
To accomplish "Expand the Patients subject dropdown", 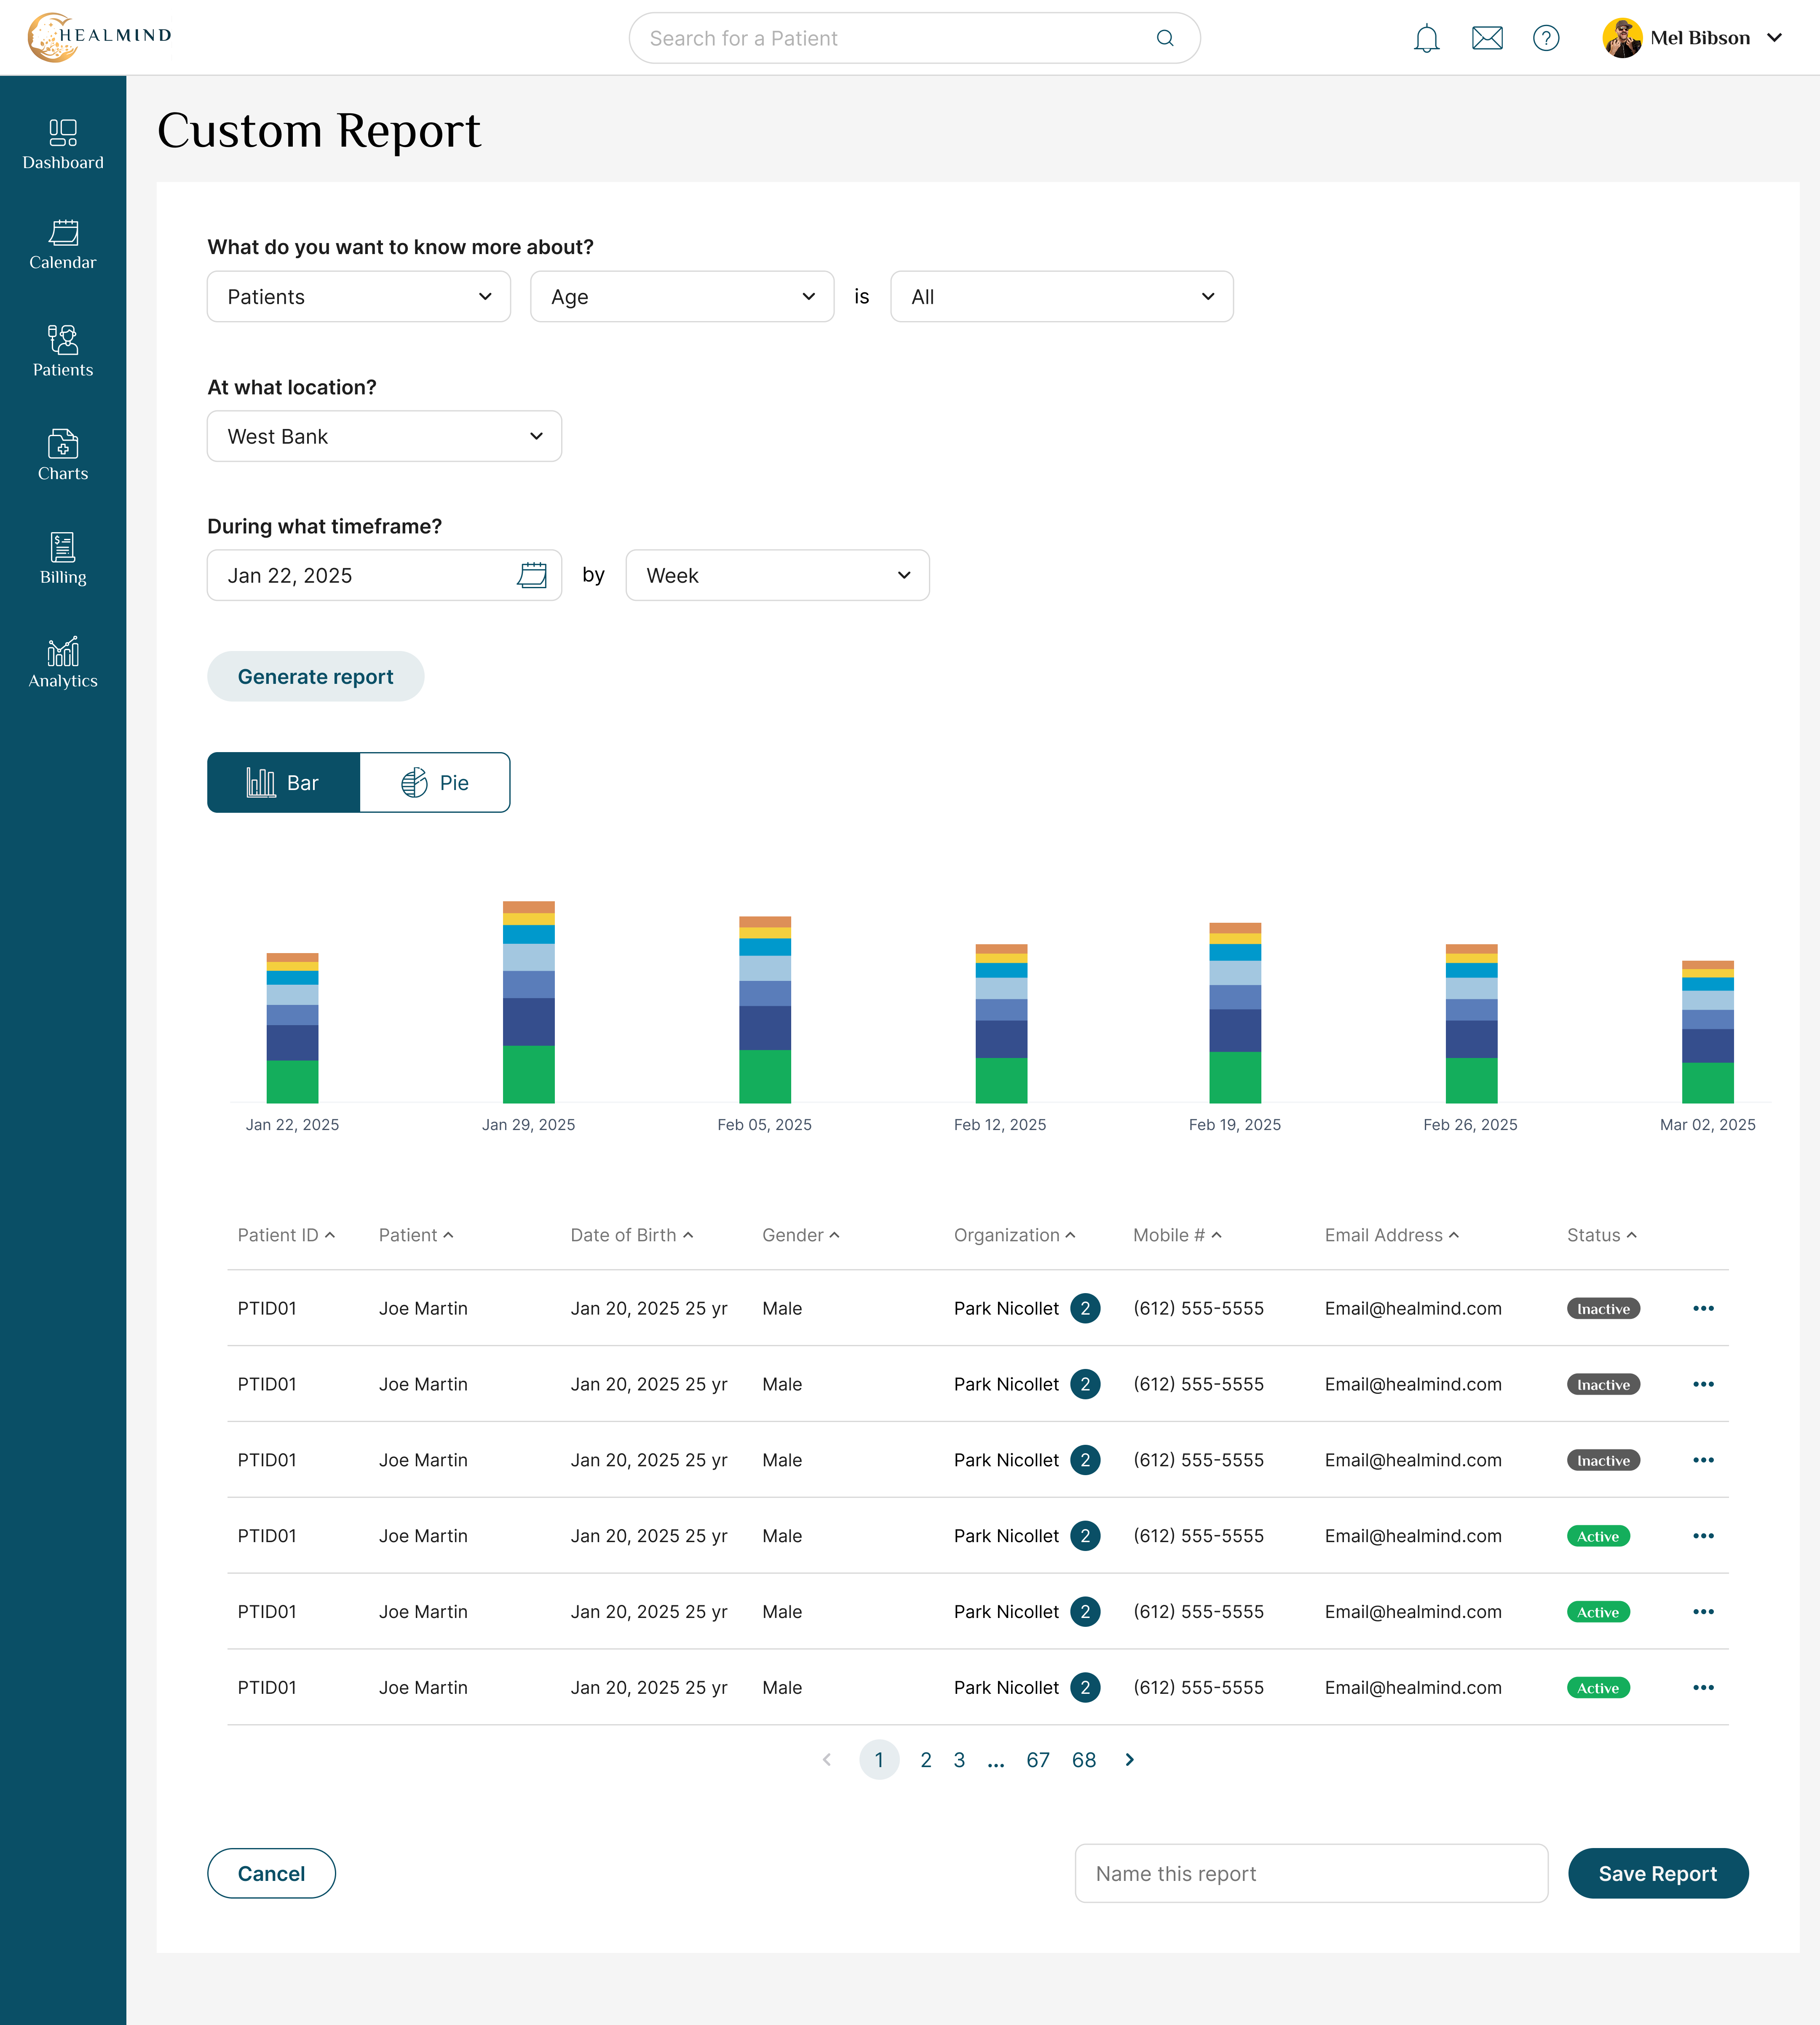I will (x=359, y=296).
